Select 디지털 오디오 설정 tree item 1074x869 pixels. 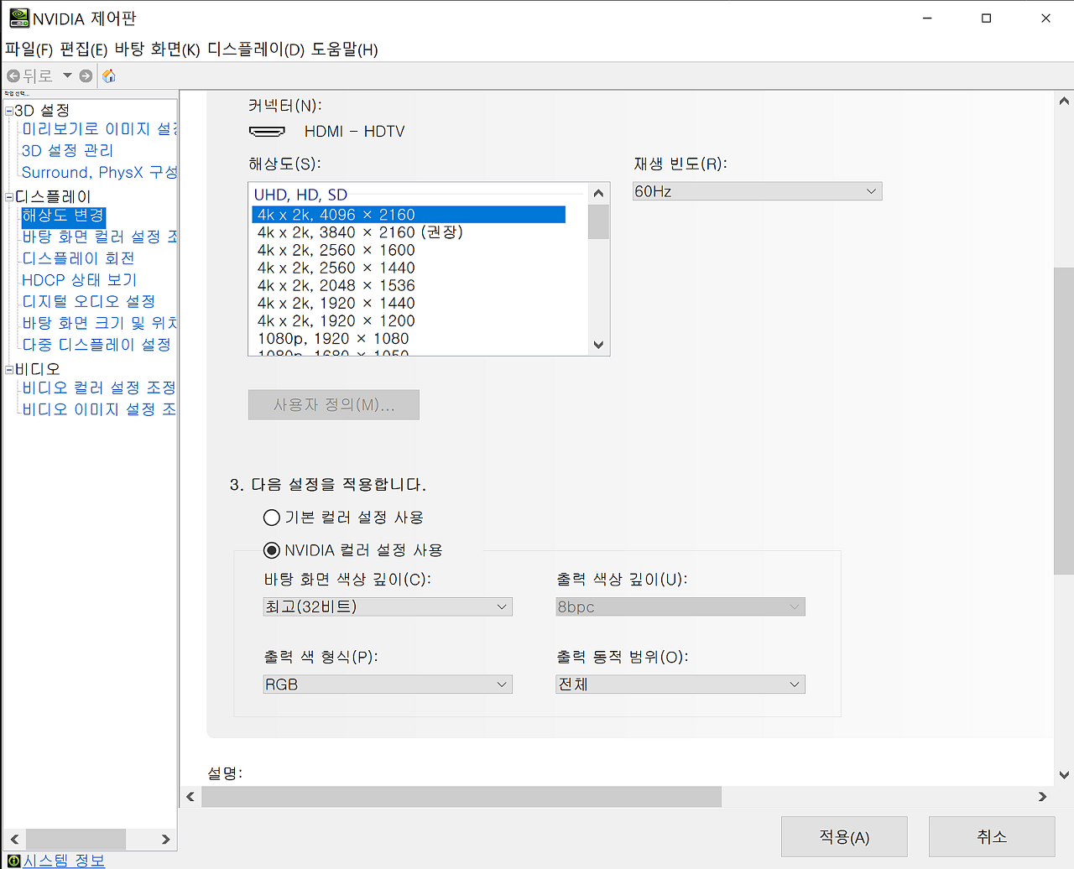pos(88,301)
